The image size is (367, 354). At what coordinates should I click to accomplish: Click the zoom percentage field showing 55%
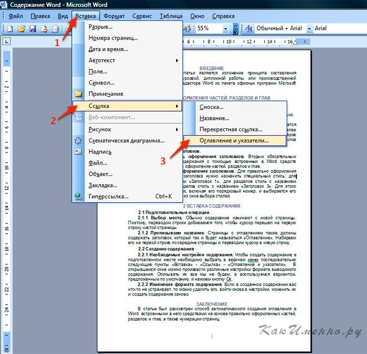(x=209, y=28)
